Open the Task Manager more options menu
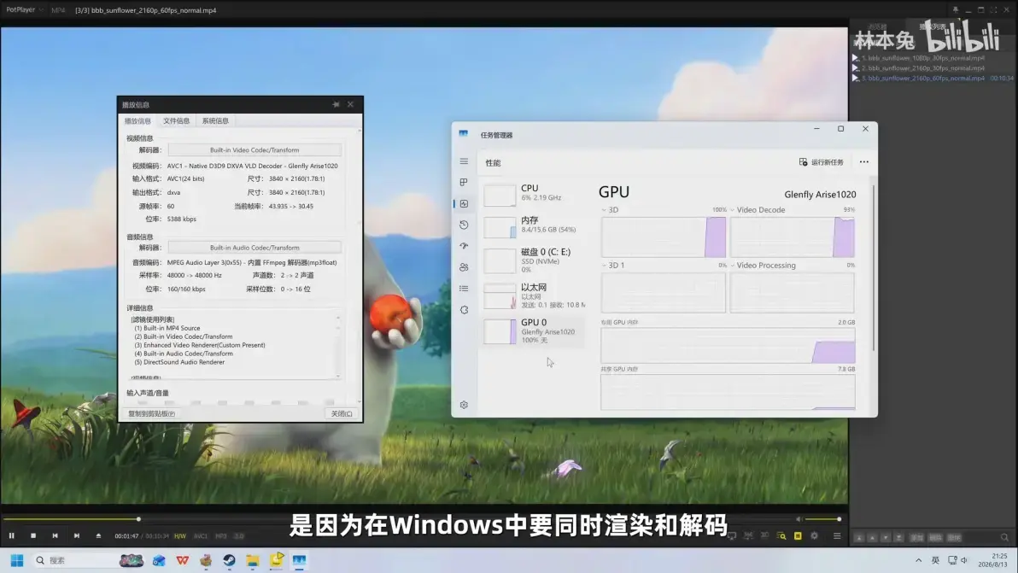Viewport: 1018px width, 573px height. tap(864, 162)
